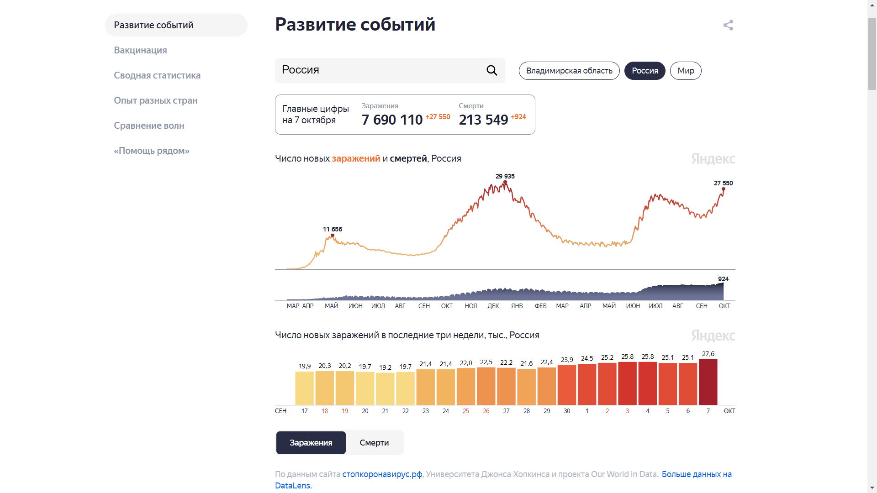This screenshot has width=877, height=493.
Task: Switch the bar chart to Смерти
Action: (x=374, y=443)
